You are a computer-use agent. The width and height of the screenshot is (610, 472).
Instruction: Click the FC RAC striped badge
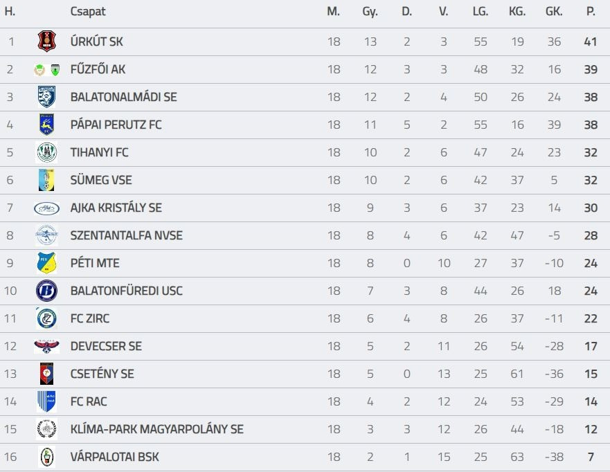46,401
